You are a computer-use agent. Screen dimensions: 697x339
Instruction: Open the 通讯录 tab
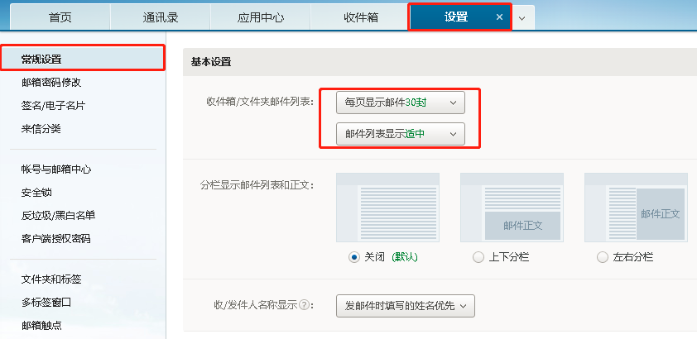tap(160, 17)
